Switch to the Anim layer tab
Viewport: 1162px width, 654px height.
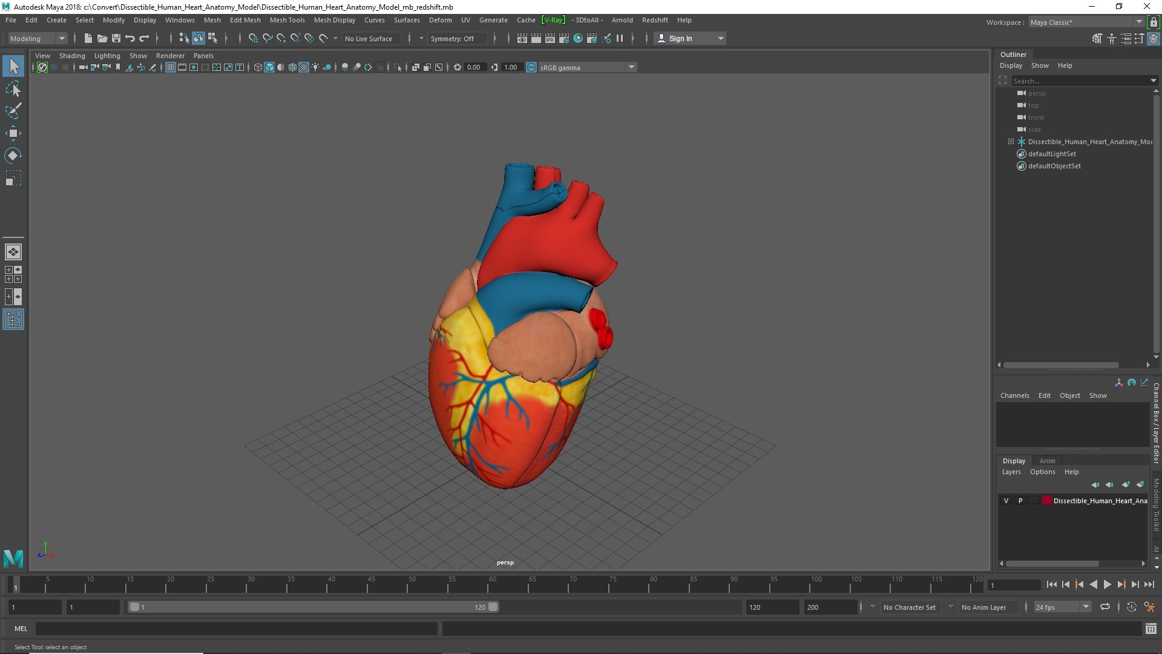pyautogui.click(x=1047, y=461)
